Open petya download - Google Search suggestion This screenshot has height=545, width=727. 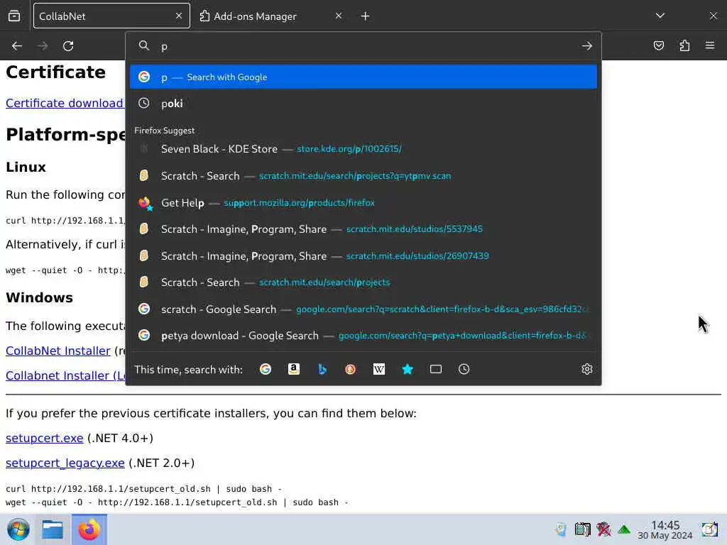tap(363, 336)
